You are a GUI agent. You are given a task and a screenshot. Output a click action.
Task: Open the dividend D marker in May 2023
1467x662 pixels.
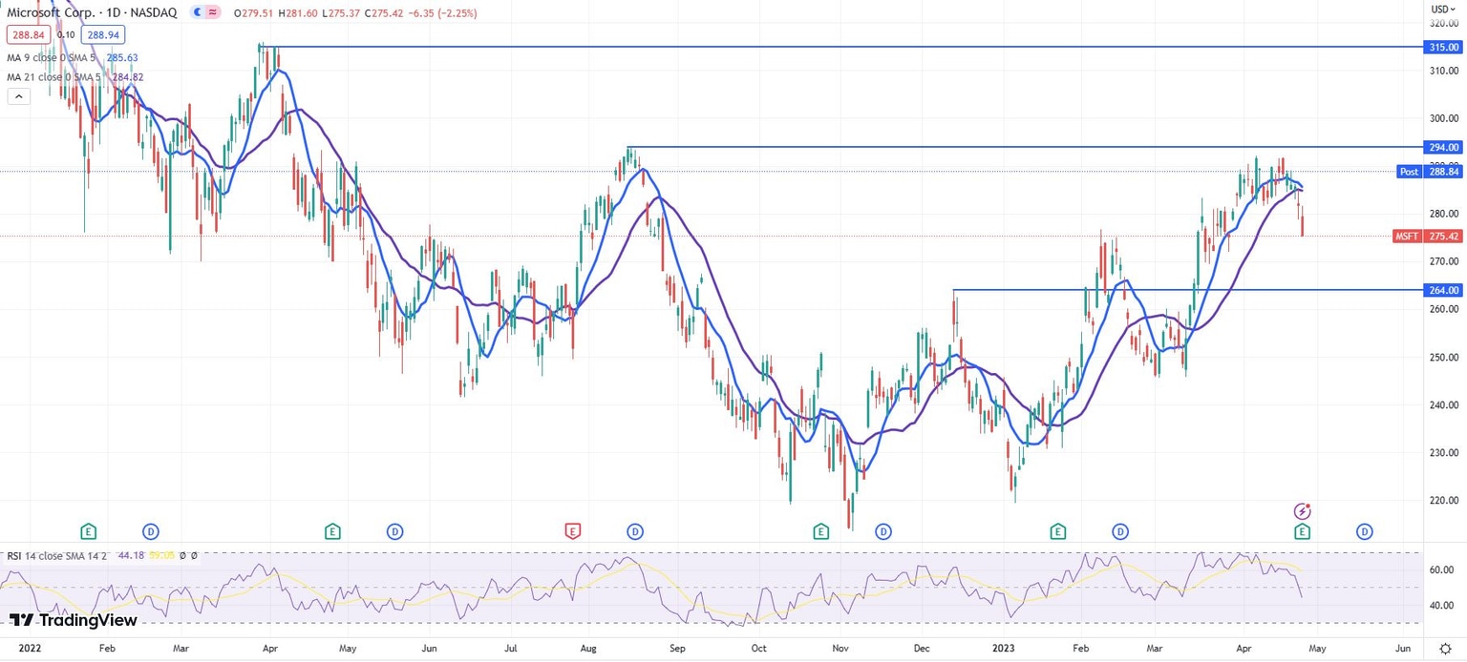point(1364,530)
